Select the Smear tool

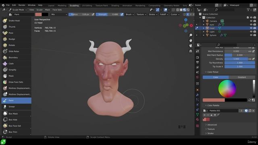point(16,107)
